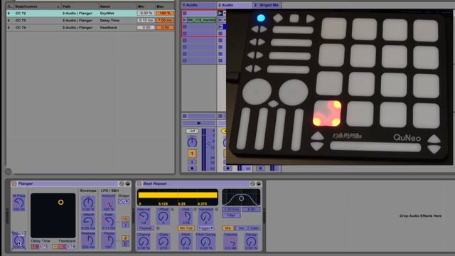Click the Flanger Hi Pass knob

click(x=19, y=203)
